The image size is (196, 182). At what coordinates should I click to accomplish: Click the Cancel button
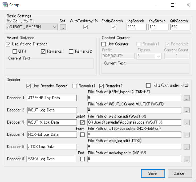click(180, 173)
